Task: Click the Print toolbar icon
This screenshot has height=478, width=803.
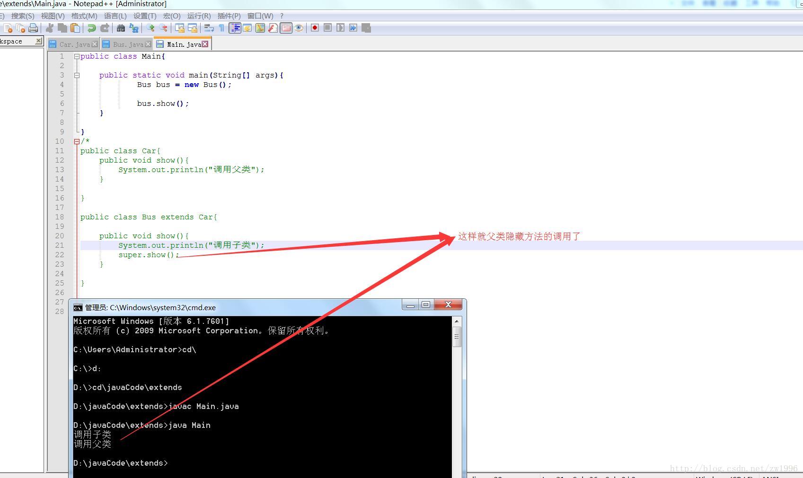Action: click(x=33, y=28)
